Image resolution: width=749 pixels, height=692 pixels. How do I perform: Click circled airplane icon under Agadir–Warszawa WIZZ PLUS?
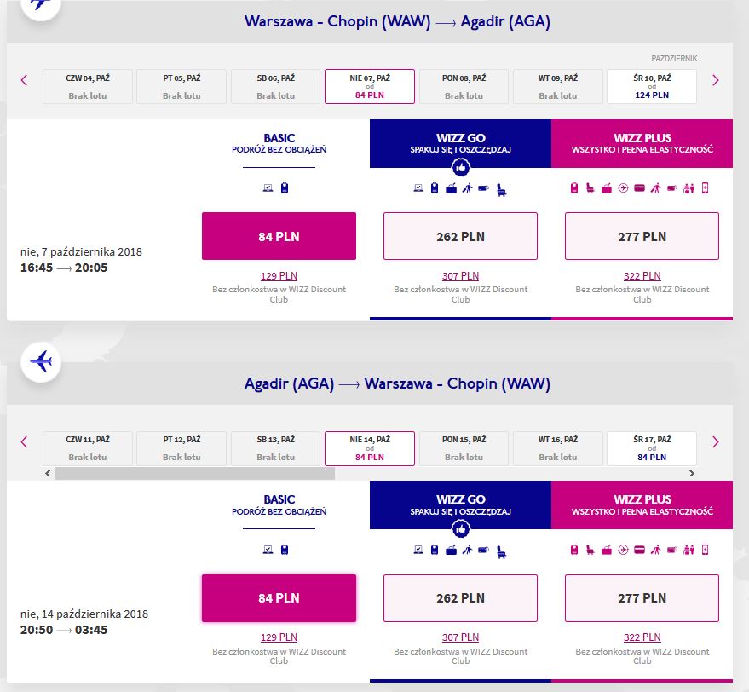coord(623,550)
